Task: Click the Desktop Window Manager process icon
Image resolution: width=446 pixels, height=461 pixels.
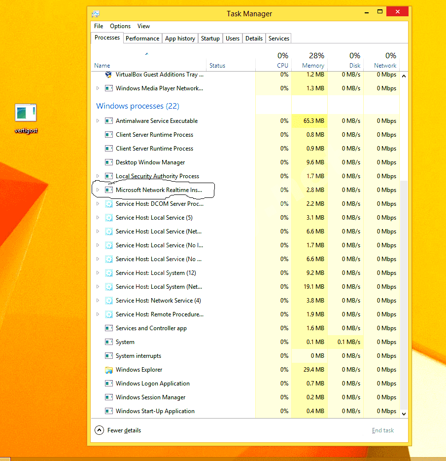Action: (x=109, y=162)
